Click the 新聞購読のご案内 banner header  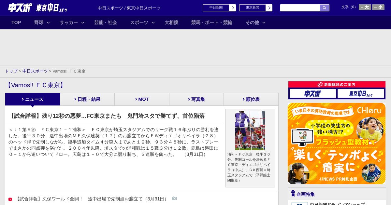point(337,85)
